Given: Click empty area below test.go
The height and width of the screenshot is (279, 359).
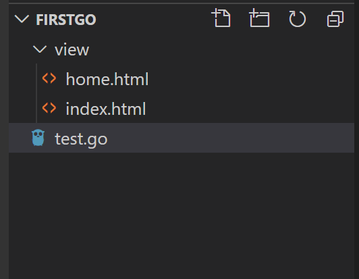Looking at the screenshot, I should 182,215.
